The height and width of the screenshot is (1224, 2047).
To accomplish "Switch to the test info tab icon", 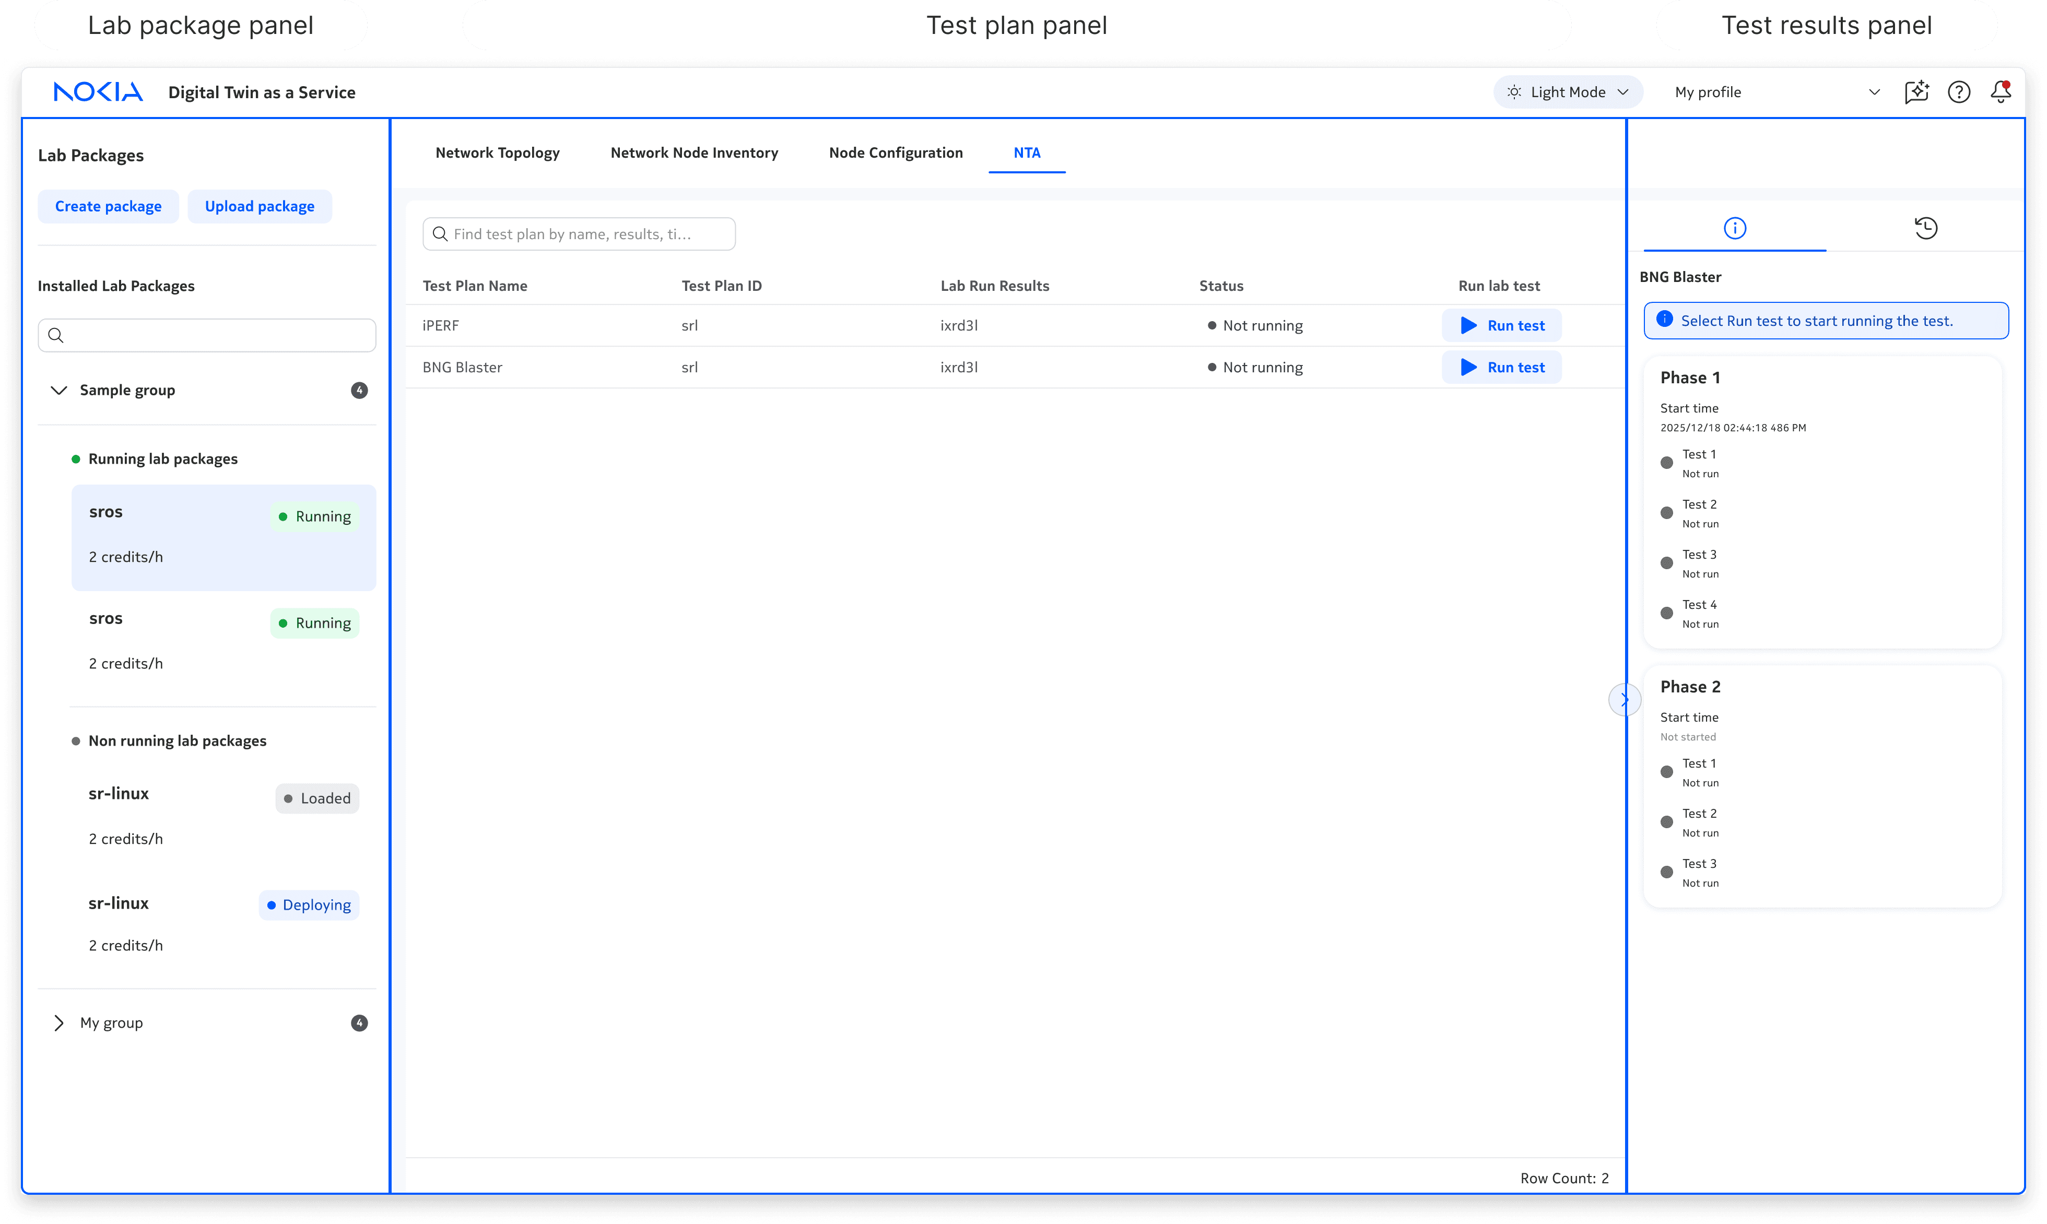I will 1734,228.
